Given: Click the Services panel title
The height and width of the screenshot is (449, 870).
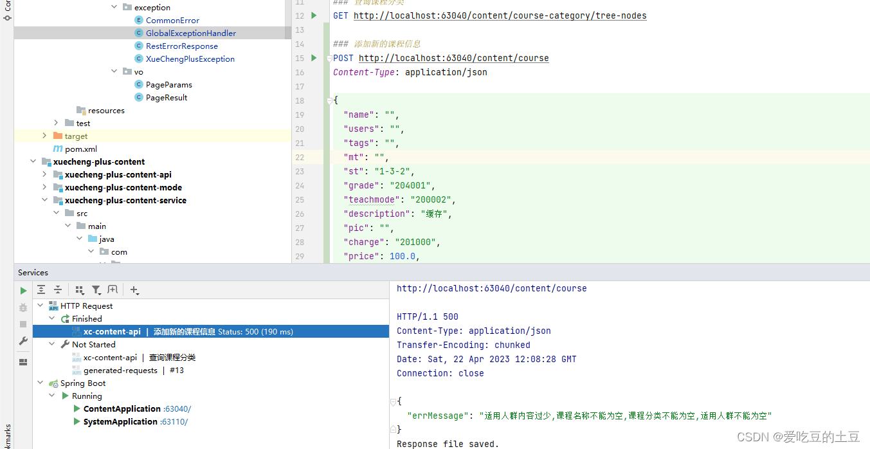Looking at the screenshot, I should tap(33, 273).
